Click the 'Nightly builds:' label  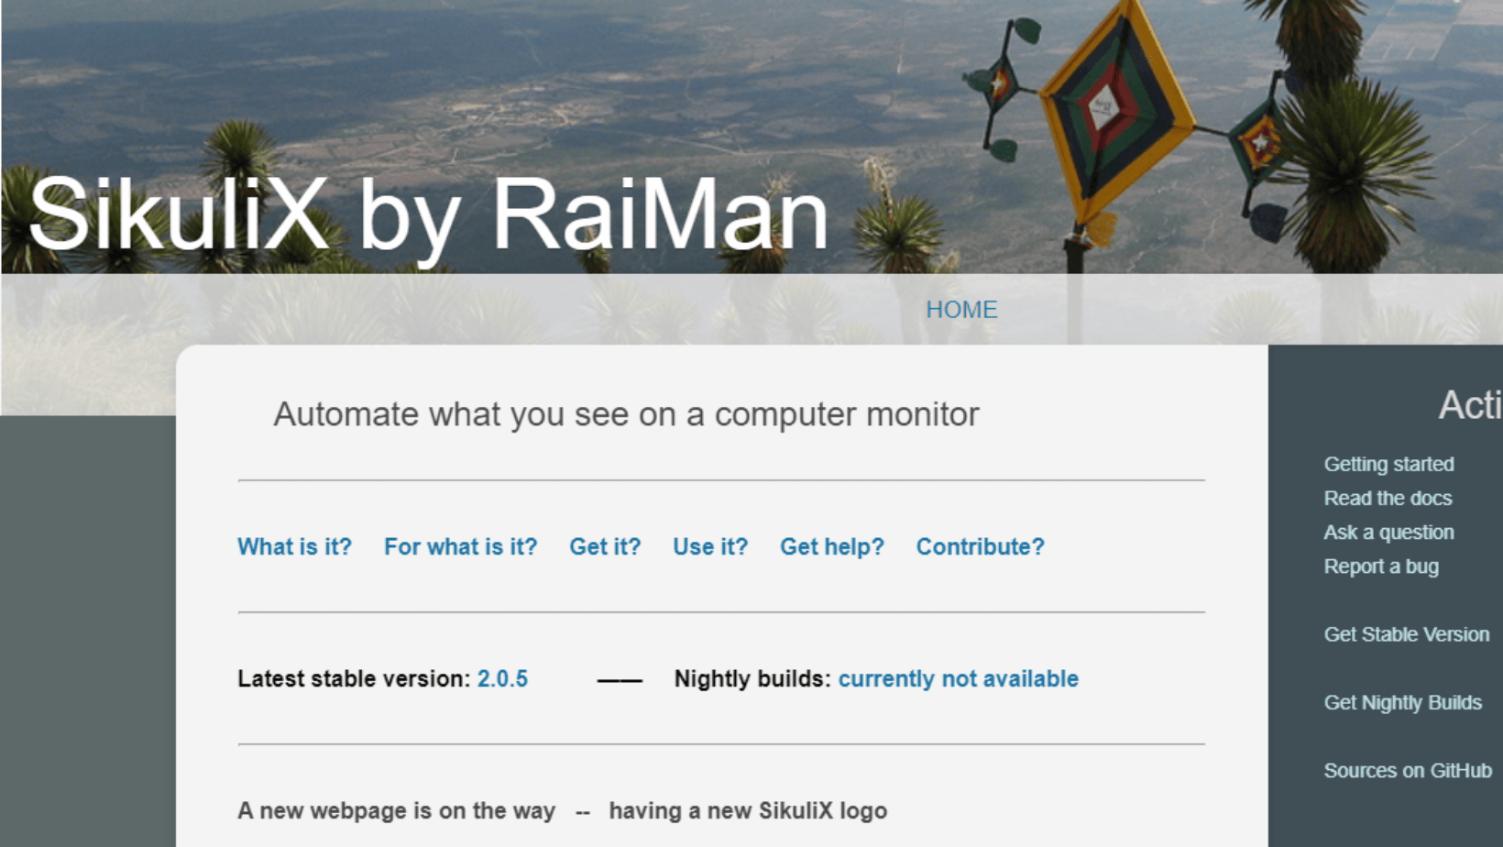pyautogui.click(x=752, y=679)
